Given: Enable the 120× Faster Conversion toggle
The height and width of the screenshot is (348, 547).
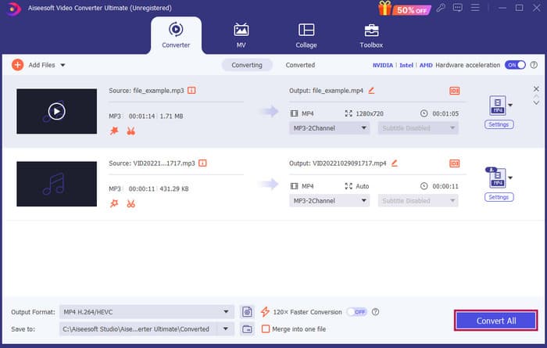Looking at the screenshot, I should (x=357, y=311).
